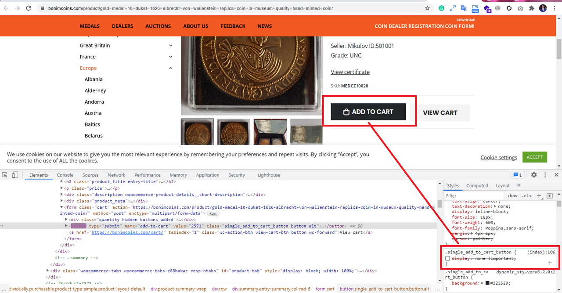Open the Performance tab
This screenshot has width=562, height=293.
[148, 175]
